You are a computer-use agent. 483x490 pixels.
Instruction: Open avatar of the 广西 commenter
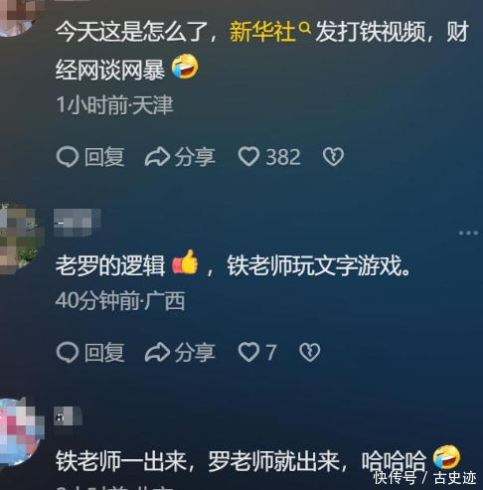21,240
